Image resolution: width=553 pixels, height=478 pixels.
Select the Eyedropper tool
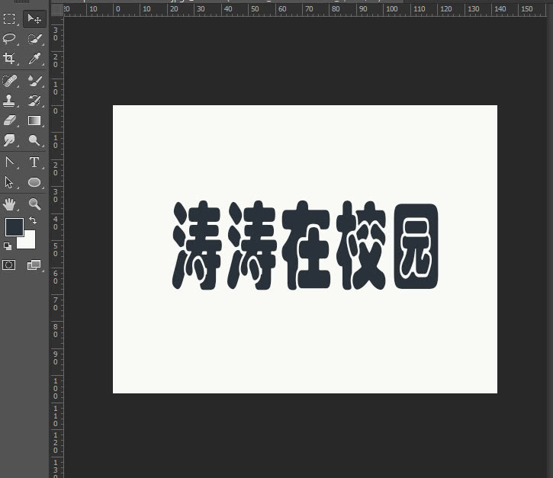(34, 58)
